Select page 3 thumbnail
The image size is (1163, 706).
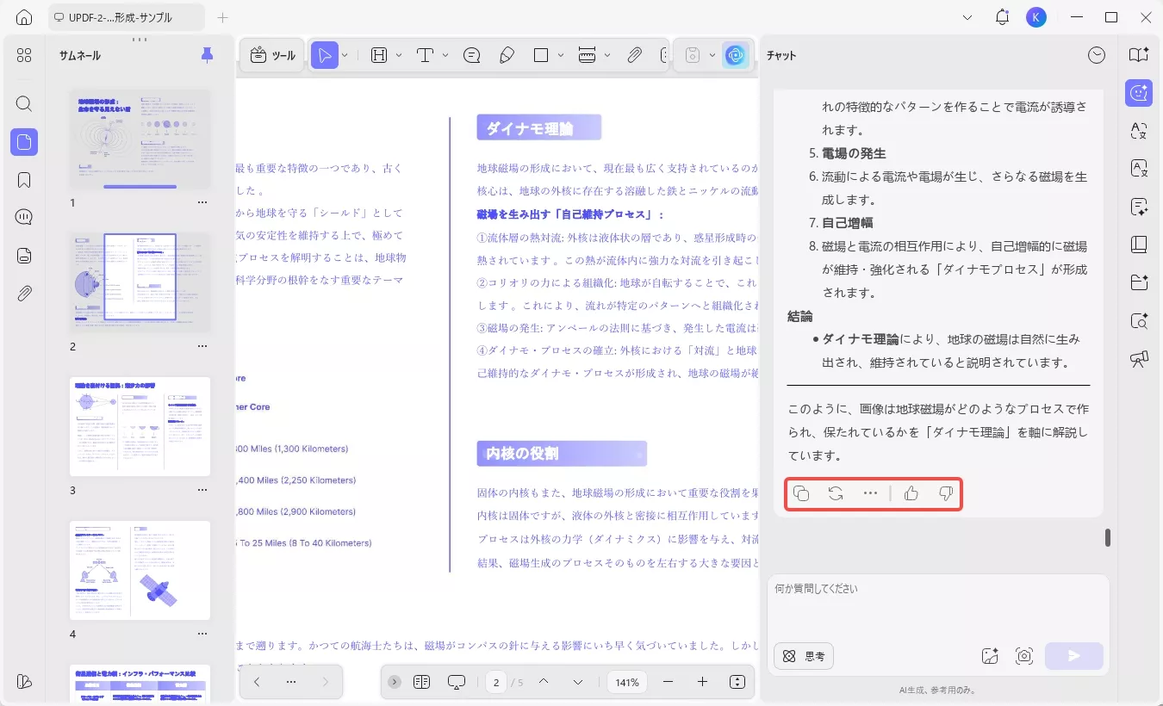click(140, 425)
